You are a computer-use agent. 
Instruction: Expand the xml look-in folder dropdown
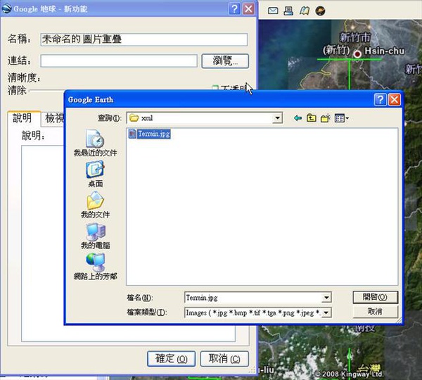[277, 118]
